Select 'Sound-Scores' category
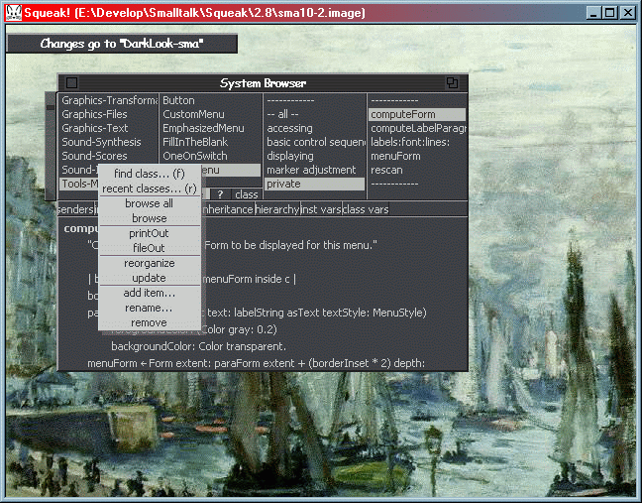The image size is (642, 503). (109, 156)
